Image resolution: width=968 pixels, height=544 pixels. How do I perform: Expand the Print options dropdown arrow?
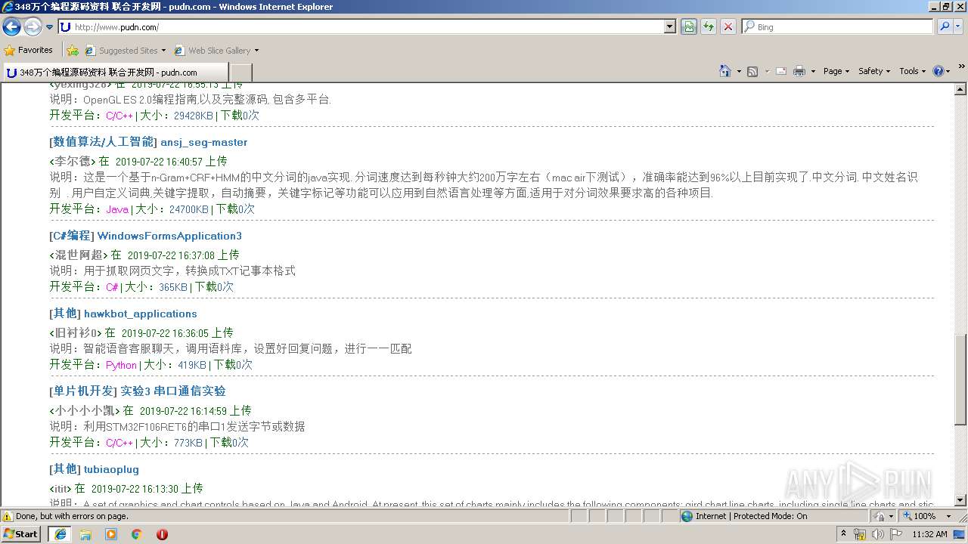813,71
